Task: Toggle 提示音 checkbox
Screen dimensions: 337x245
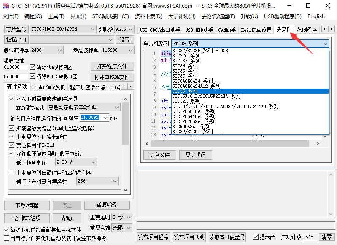Action: point(256,237)
